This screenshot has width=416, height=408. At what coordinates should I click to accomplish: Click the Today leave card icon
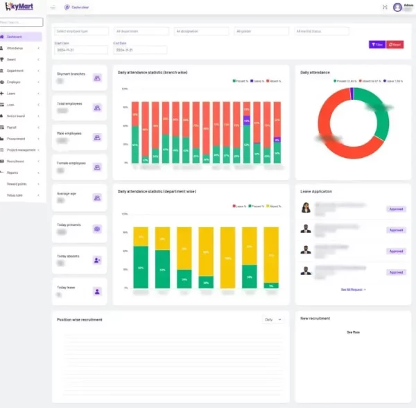click(x=97, y=292)
